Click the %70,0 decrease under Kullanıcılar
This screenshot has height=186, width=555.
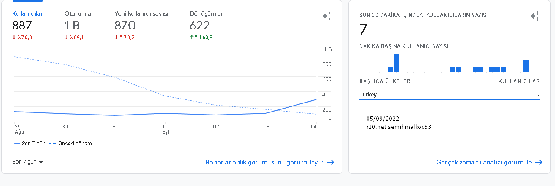click(22, 38)
